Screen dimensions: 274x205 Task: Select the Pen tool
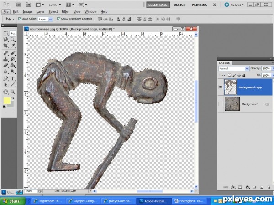click(6, 79)
